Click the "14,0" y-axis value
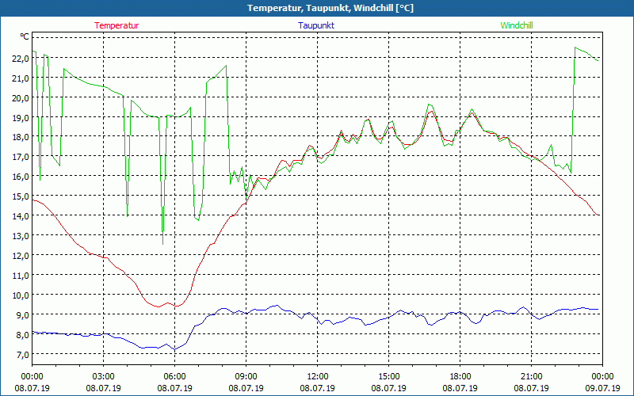634x396 pixels. click(21, 216)
